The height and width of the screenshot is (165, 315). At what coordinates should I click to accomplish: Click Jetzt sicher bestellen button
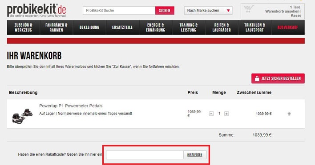278,79
